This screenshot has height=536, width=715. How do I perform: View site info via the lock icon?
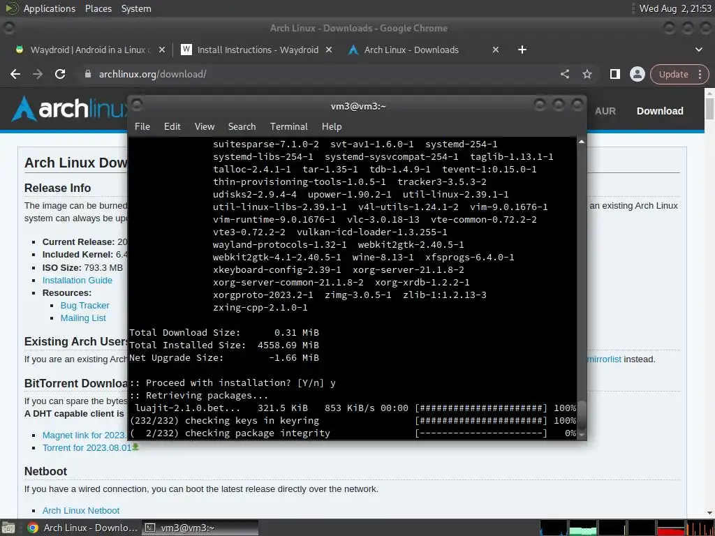[x=88, y=74]
